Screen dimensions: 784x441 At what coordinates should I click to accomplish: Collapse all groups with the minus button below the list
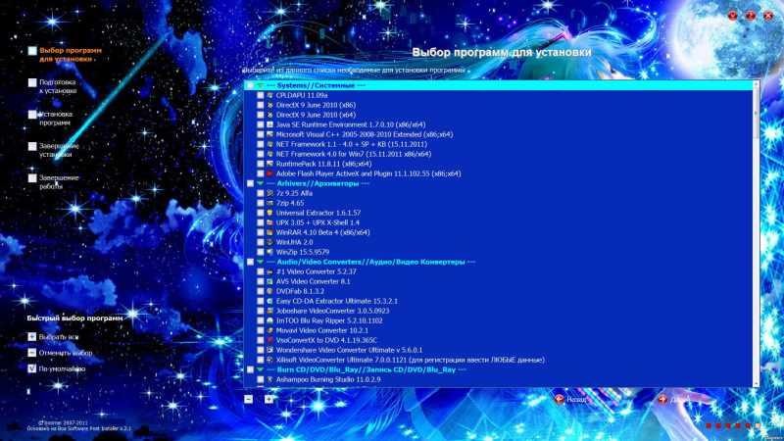coord(249,399)
